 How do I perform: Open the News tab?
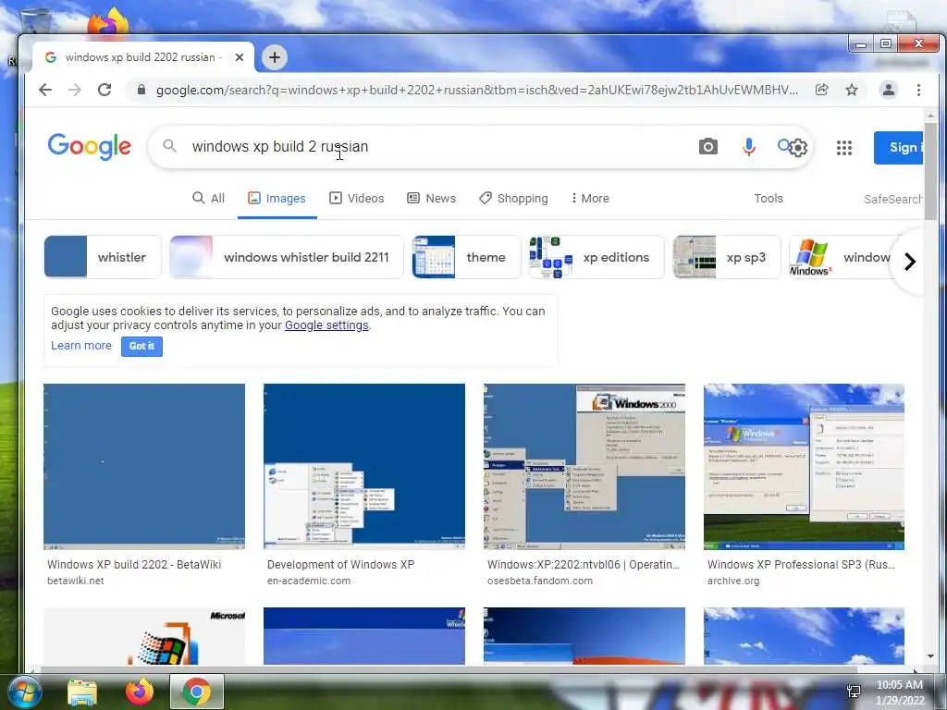431,198
